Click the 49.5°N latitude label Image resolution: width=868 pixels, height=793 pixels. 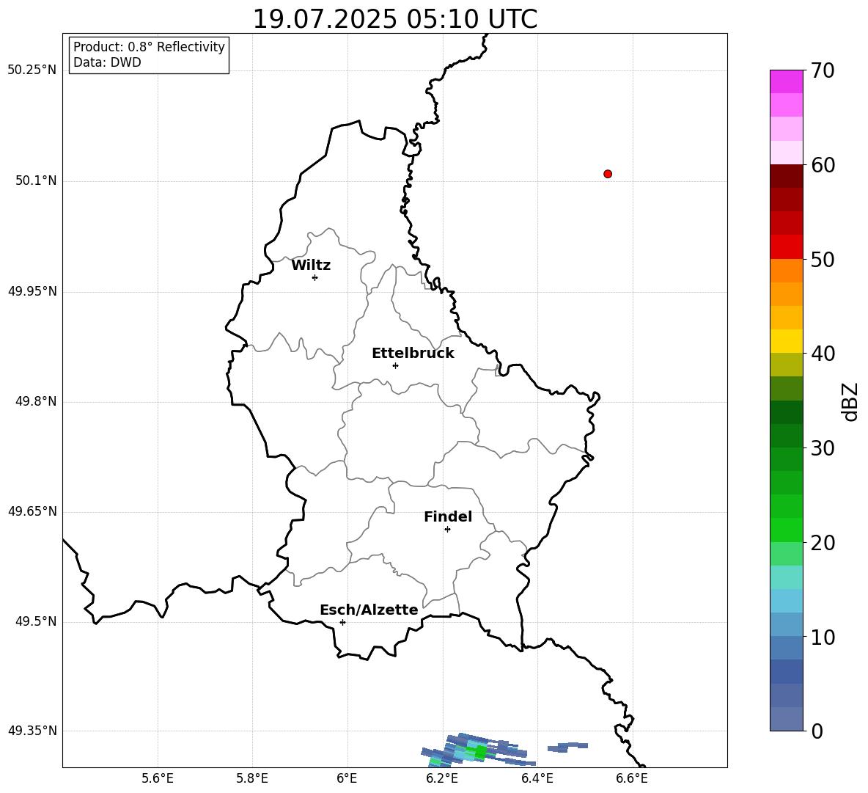click(36, 621)
